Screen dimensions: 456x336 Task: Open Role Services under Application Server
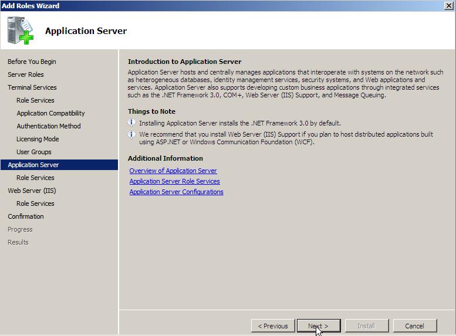tap(35, 178)
